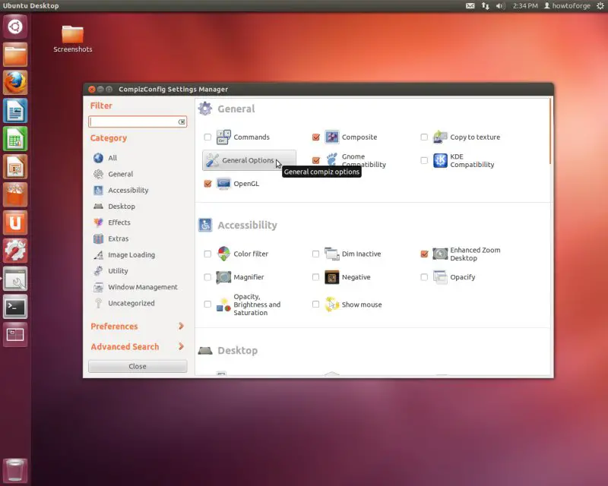Open the Workspace Switcher launcher icon
Image resolution: width=608 pixels, height=486 pixels.
point(15,335)
